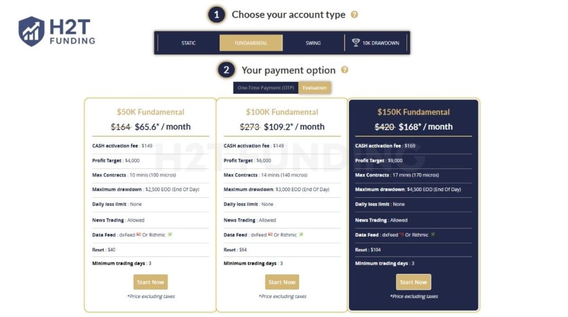This screenshot has width=568, height=317.
Task: Start Now on the $100K Fundamental plan
Action: pyautogui.click(x=282, y=282)
